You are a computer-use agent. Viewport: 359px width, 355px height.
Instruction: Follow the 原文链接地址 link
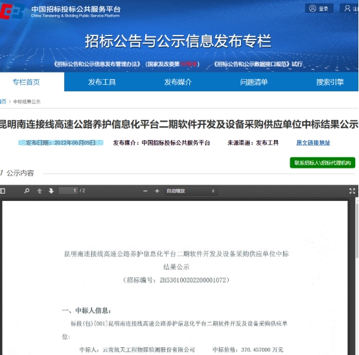click(313, 143)
